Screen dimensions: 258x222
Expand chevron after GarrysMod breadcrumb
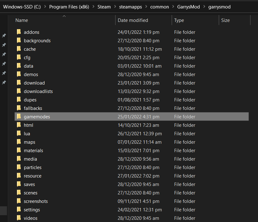(204, 7)
